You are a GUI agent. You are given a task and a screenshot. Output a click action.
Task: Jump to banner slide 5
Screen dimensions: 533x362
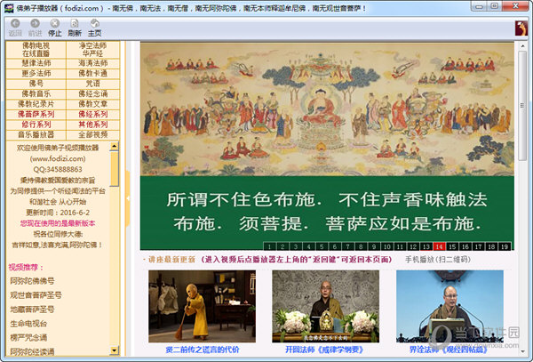[x=322, y=246]
